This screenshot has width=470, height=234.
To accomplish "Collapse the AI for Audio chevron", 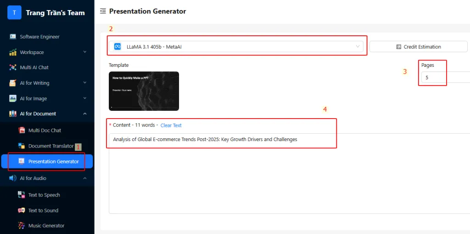I will point(85,178).
